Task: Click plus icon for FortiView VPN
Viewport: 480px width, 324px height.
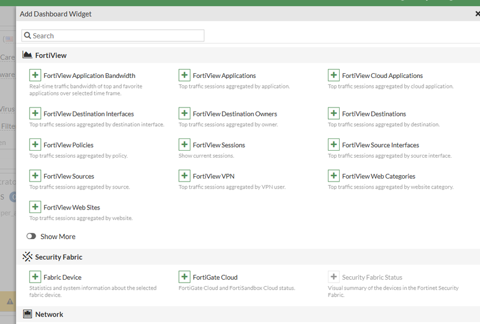Action: pos(185,176)
